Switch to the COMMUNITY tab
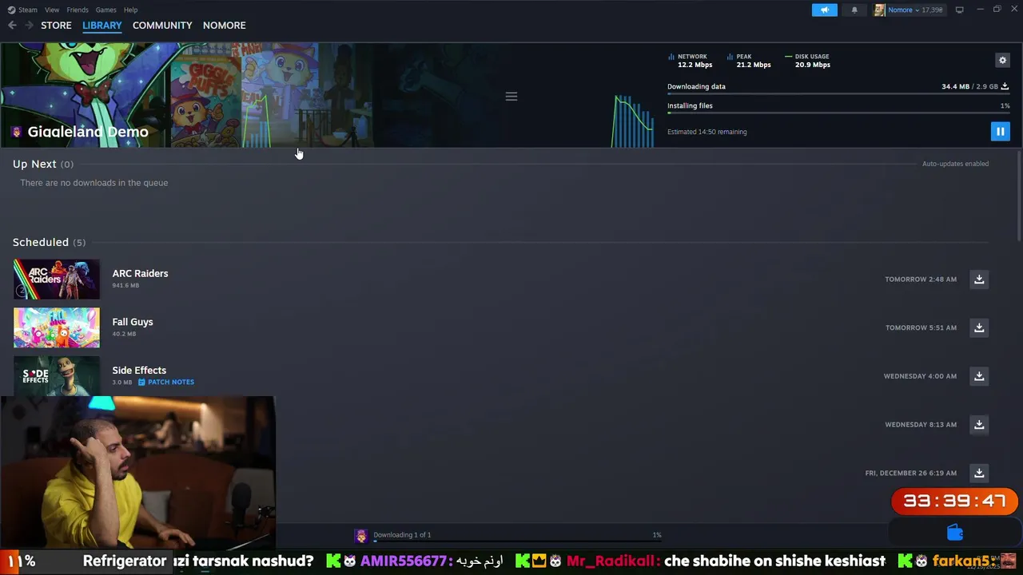The image size is (1023, 575). click(162, 26)
